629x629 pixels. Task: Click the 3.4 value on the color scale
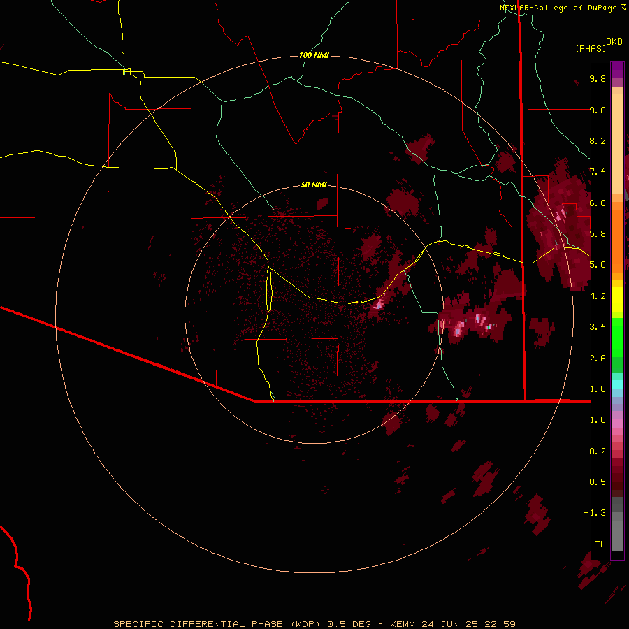click(x=598, y=327)
